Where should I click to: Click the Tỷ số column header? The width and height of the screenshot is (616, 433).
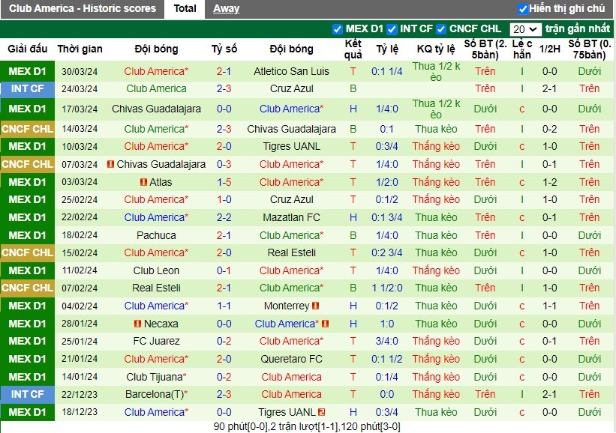pos(224,49)
